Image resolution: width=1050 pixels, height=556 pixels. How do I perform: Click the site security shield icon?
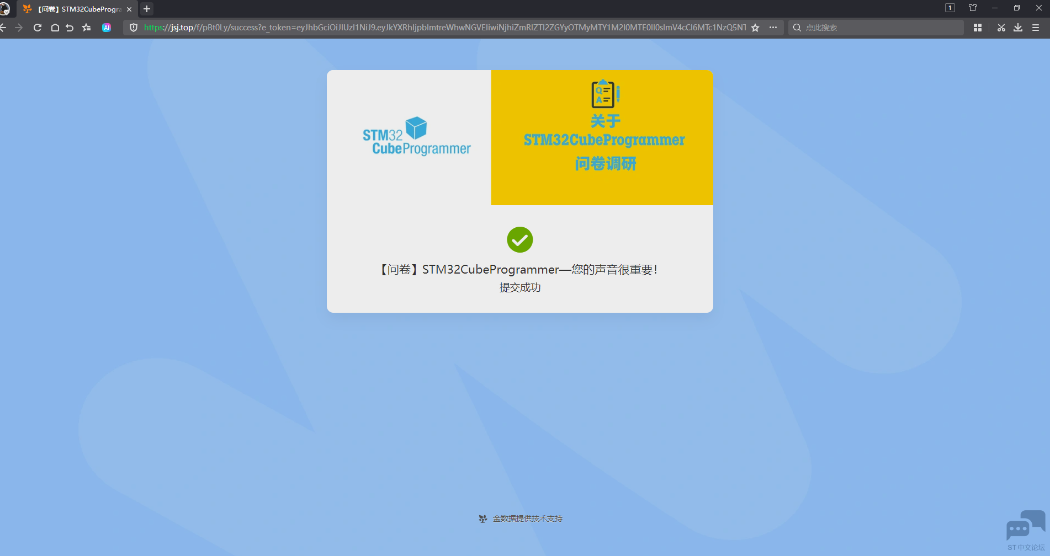coord(134,28)
